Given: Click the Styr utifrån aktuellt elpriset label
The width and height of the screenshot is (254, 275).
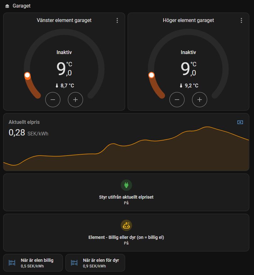Looking at the screenshot, I should click(126, 197).
